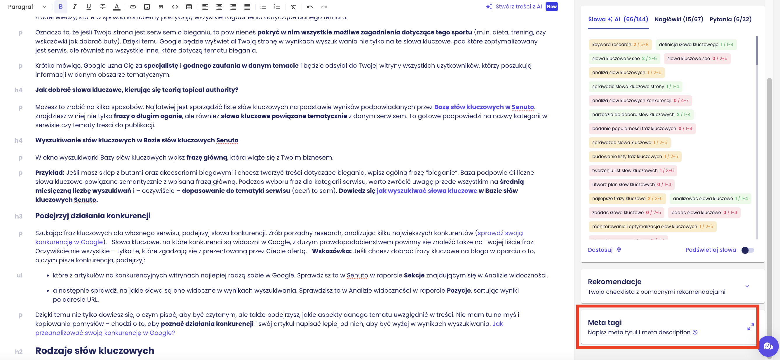
Task: Insert a link using toolbar icon
Action: pyautogui.click(x=133, y=7)
